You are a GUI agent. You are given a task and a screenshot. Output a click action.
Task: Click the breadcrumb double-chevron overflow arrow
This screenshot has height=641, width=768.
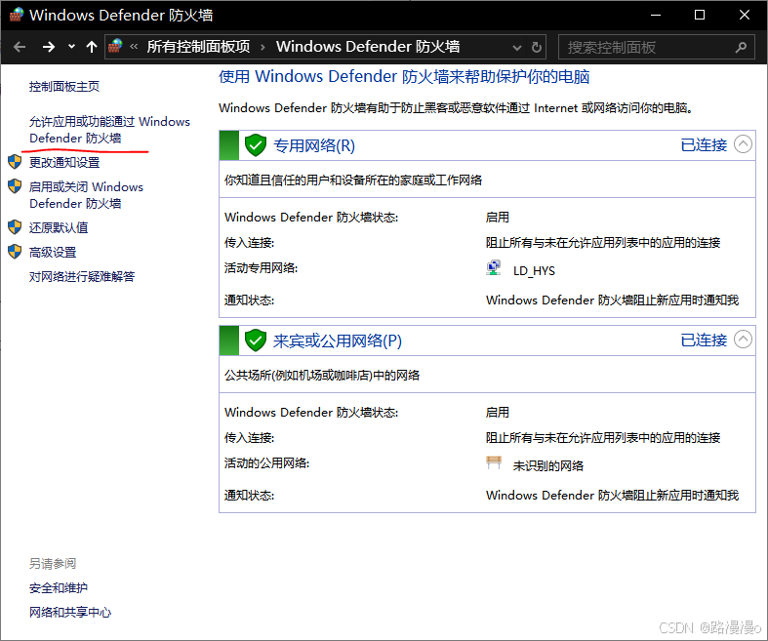tap(134, 47)
